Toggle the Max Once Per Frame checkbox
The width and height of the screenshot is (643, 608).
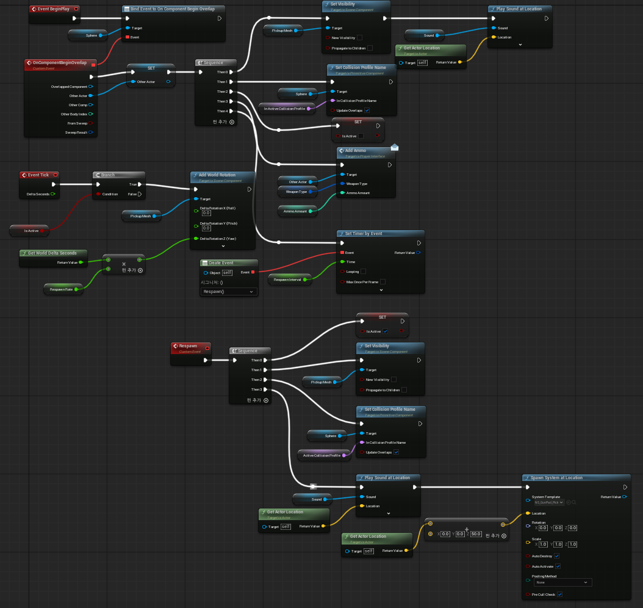(x=383, y=282)
